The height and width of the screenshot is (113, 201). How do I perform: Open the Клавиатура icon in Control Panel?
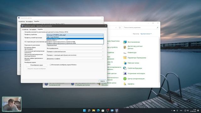point(125,53)
